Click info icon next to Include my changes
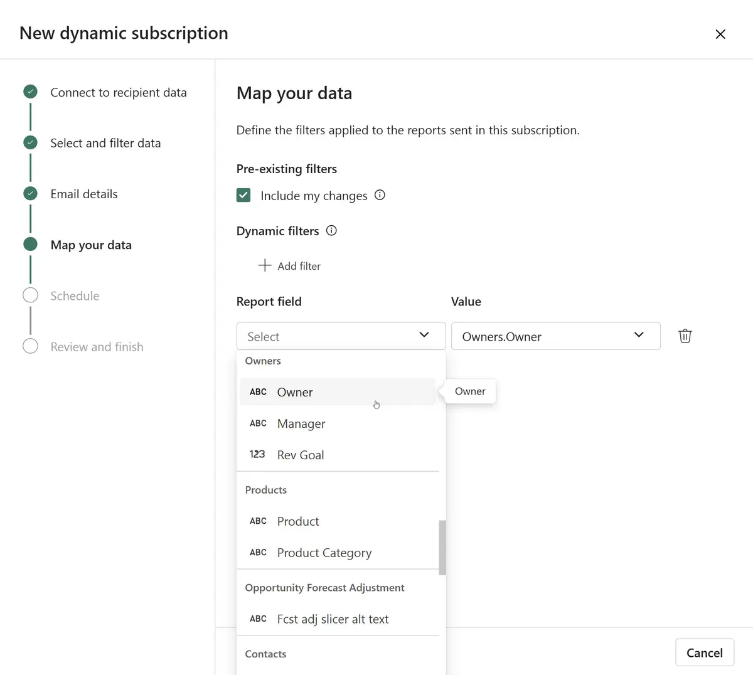Screen dimensions: 753x675 pos(380,195)
